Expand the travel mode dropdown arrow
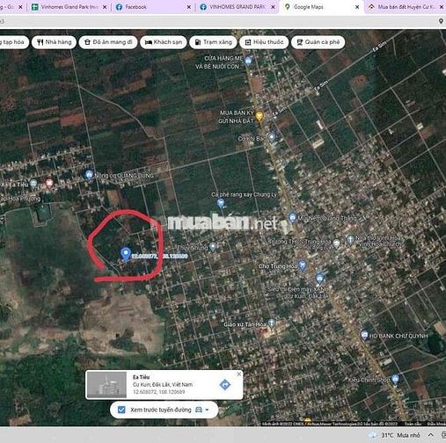The height and width of the screenshot is (443, 446). pyautogui.click(x=207, y=410)
